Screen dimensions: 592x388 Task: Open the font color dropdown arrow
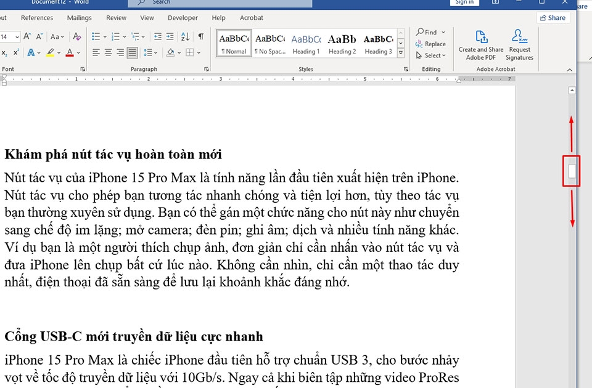pos(78,53)
